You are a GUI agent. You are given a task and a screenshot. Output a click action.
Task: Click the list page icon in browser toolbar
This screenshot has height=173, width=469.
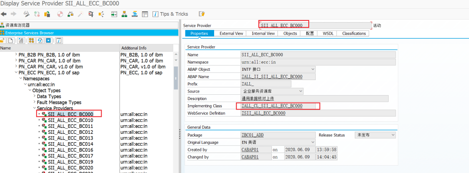click(21, 40)
